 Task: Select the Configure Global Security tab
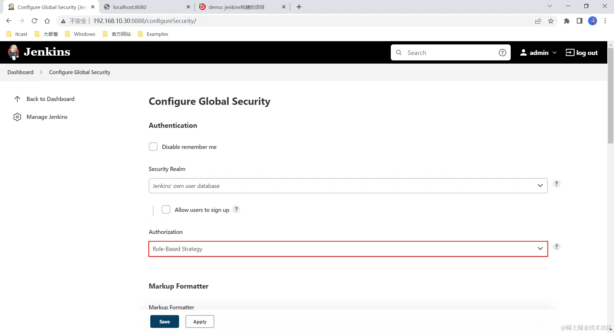[x=51, y=7]
